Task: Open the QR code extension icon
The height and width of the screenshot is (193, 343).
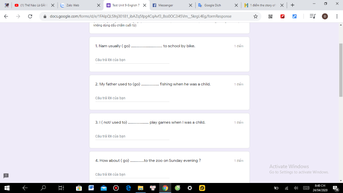Action: [x=270, y=16]
